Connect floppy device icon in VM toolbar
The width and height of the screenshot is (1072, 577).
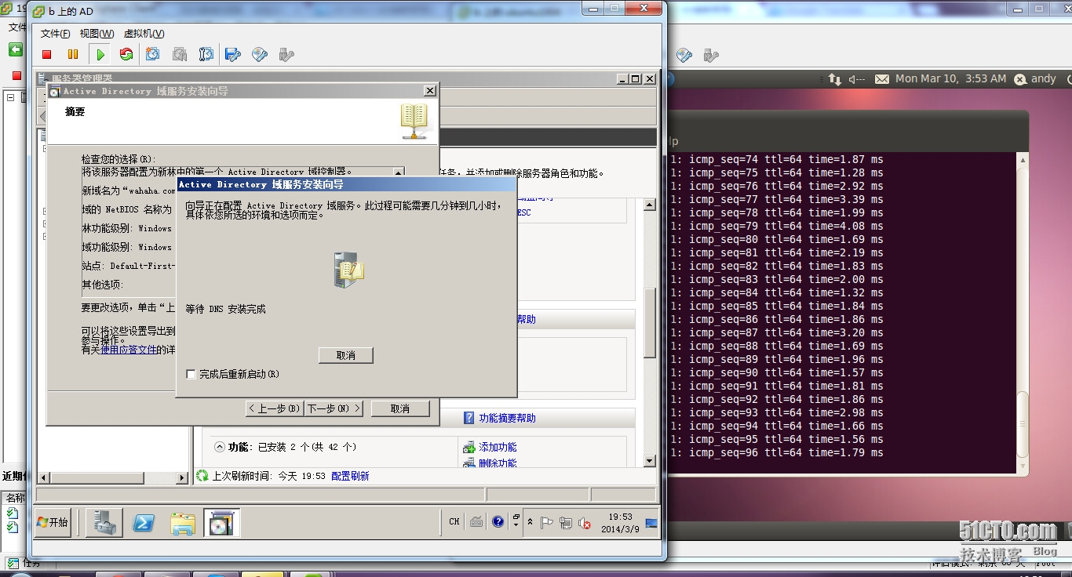click(233, 54)
